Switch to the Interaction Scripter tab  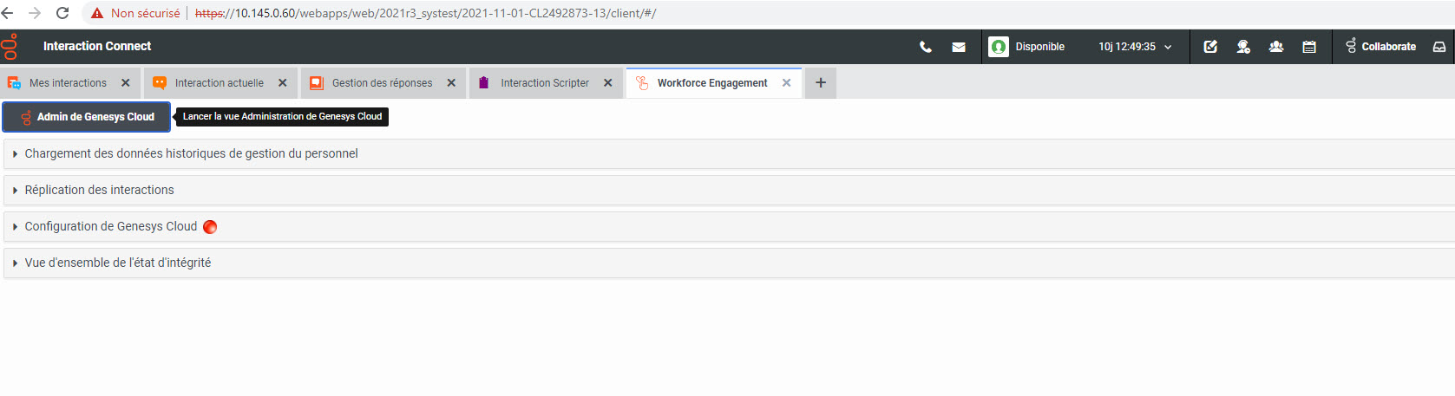coord(544,83)
